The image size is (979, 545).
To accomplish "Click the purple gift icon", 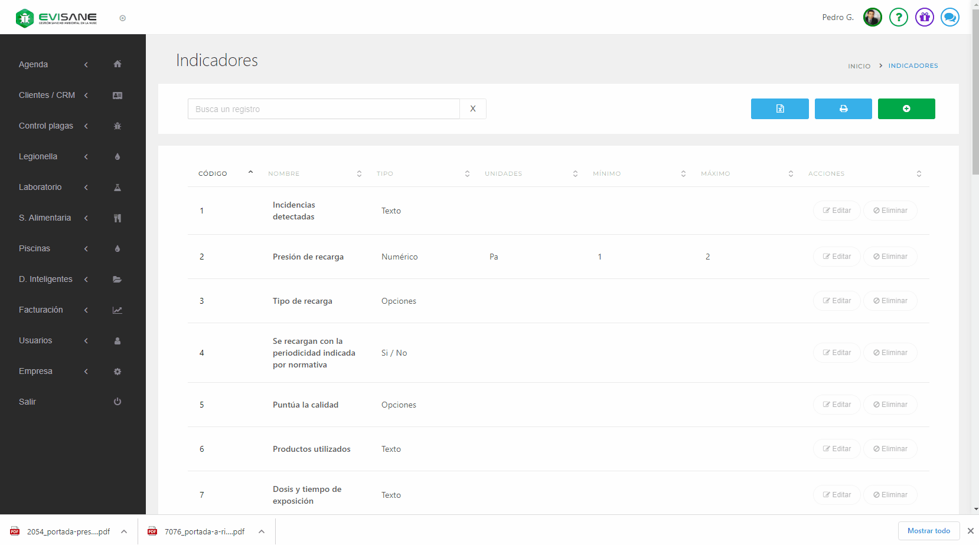I will point(924,17).
